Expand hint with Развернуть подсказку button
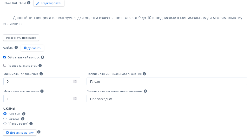This screenshot has width=250, height=137. click(21, 38)
